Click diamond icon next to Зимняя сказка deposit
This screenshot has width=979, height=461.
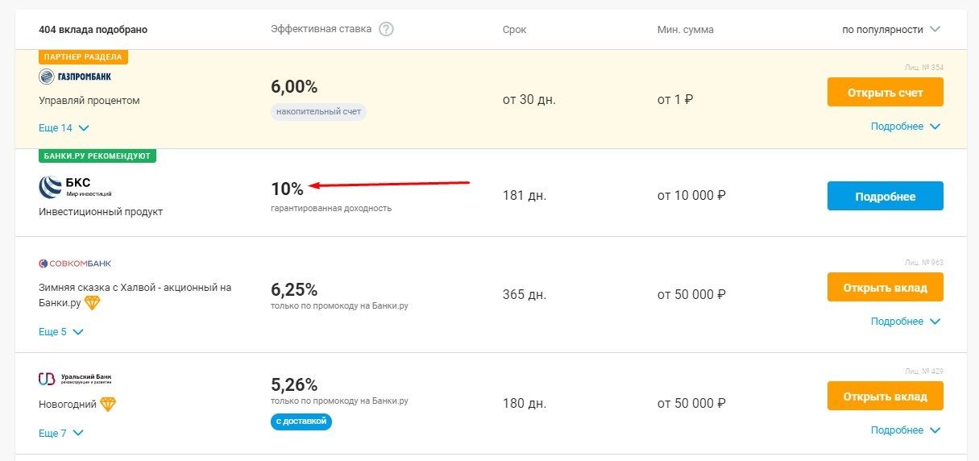click(x=93, y=302)
